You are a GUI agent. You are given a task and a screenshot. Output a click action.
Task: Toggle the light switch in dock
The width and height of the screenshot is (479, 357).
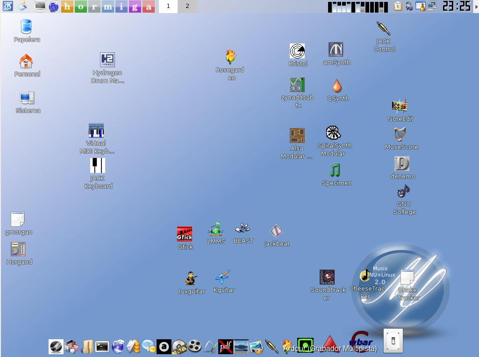[x=393, y=341]
